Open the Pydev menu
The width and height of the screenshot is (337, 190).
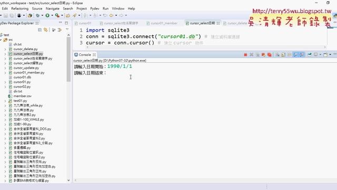click(x=95, y=8)
